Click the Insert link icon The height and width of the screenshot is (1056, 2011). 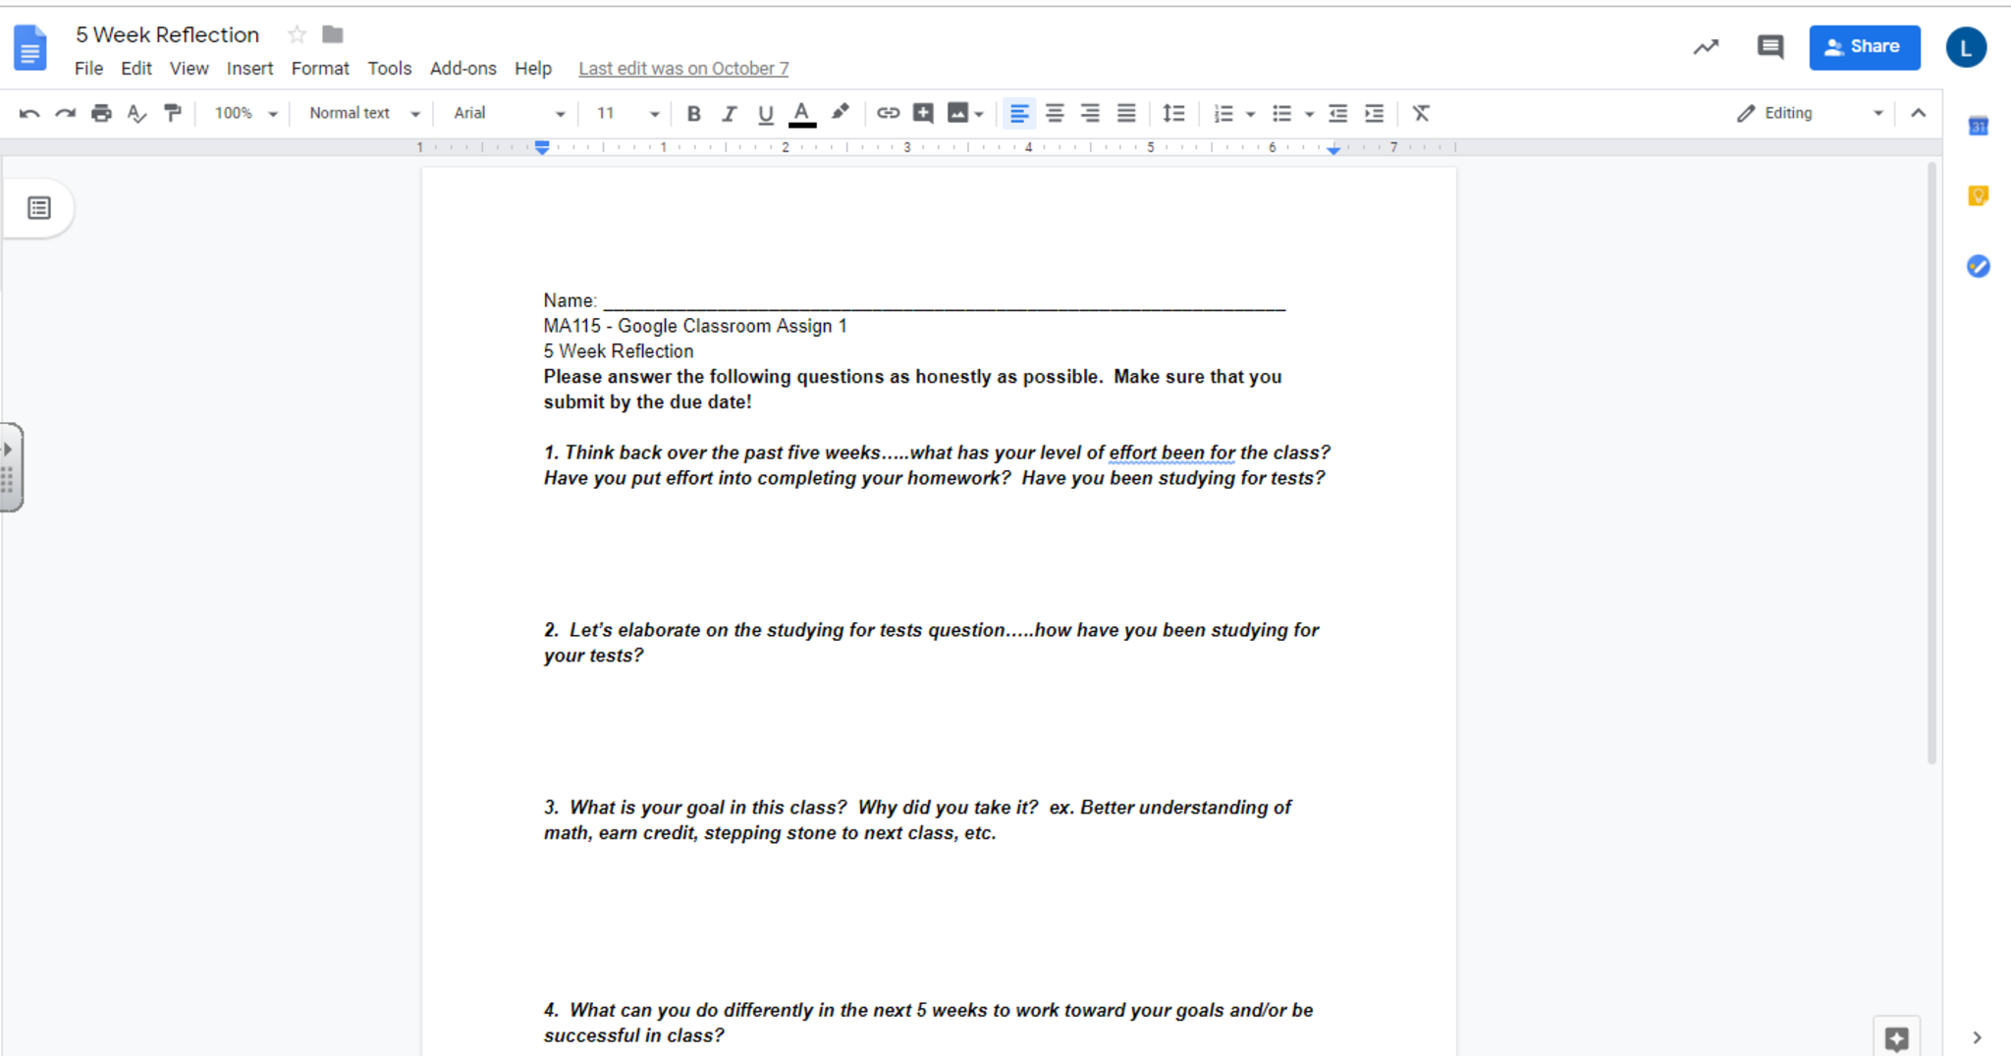coord(888,114)
